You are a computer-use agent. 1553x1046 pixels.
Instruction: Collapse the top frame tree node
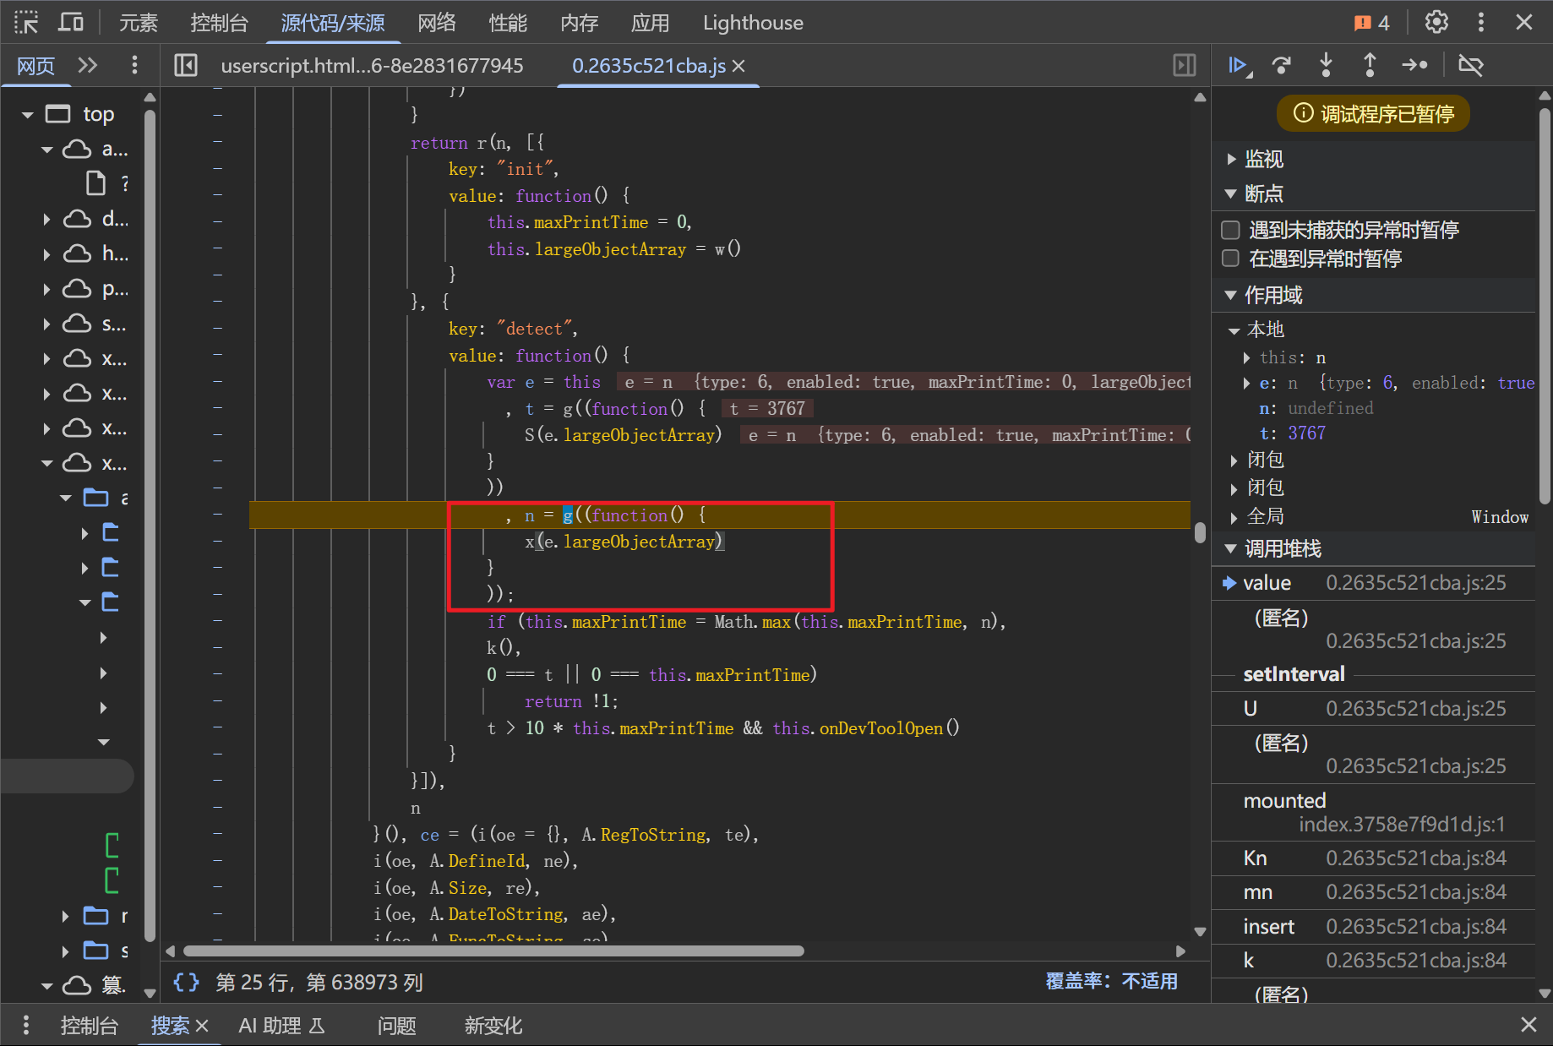tap(28, 114)
